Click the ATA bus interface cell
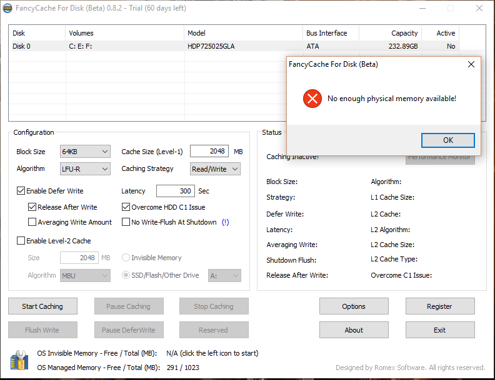The width and height of the screenshot is (495, 380). pyautogui.click(x=312, y=46)
